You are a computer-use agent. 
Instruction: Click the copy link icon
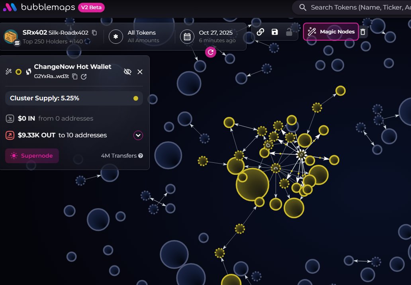pyautogui.click(x=260, y=32)
